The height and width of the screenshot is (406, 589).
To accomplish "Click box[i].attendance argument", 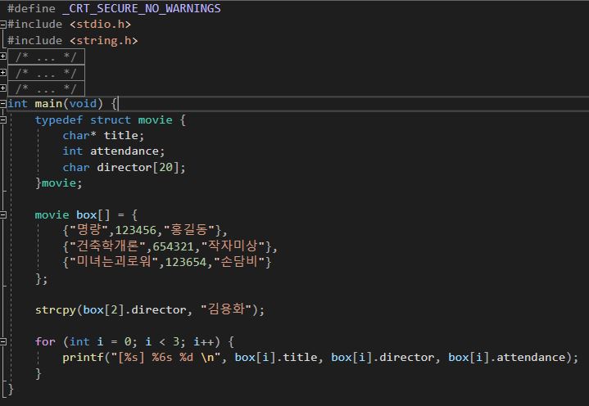I will point(507,357).
